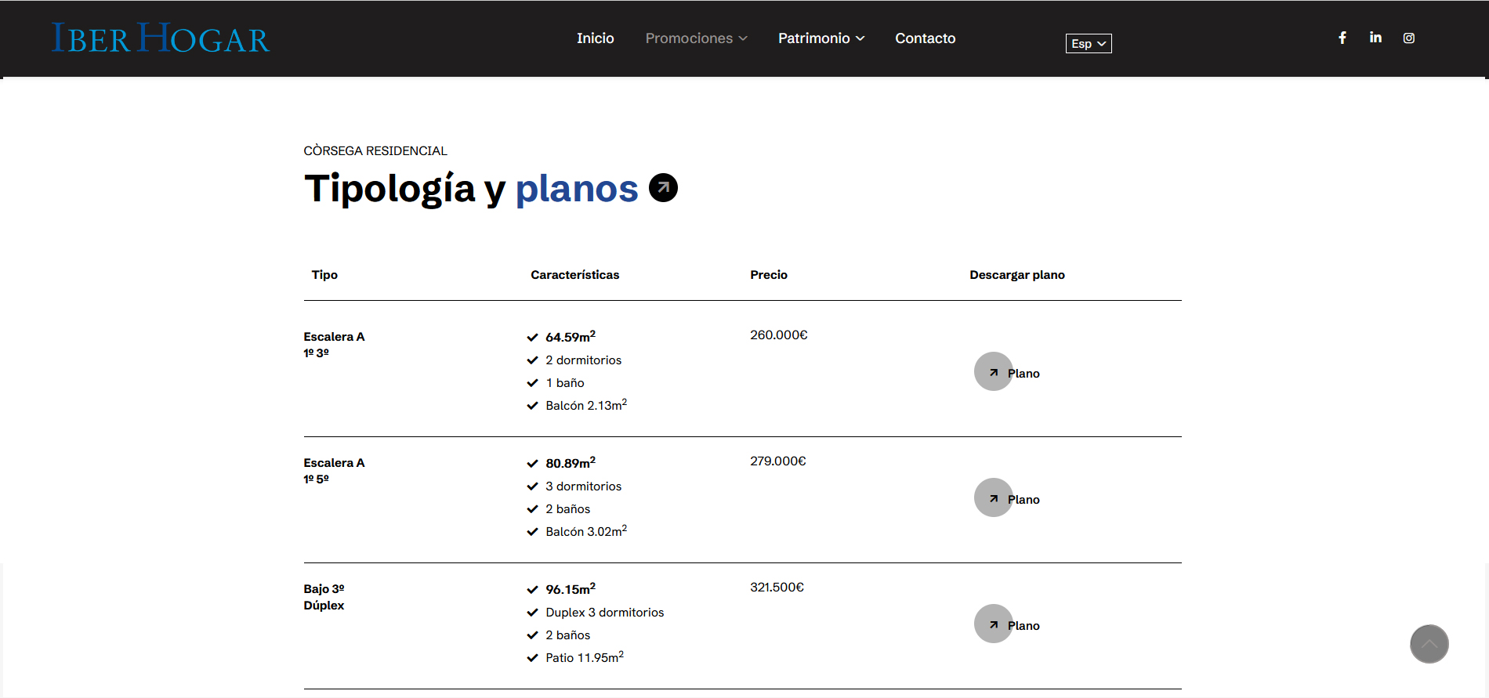Open the LinkedIn profile icon
Image resolution: width=1489 pixels, height=698 pixels.
[1375, 38]
